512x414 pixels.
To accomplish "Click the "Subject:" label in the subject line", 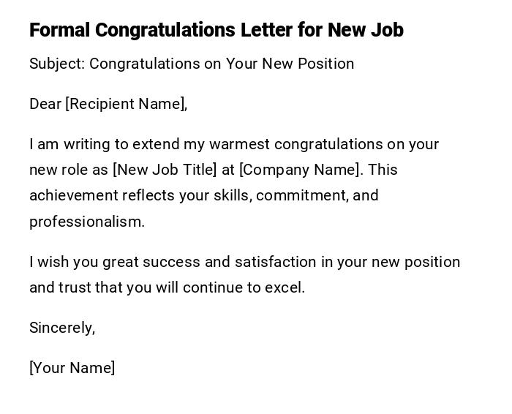I will (57, 64).
